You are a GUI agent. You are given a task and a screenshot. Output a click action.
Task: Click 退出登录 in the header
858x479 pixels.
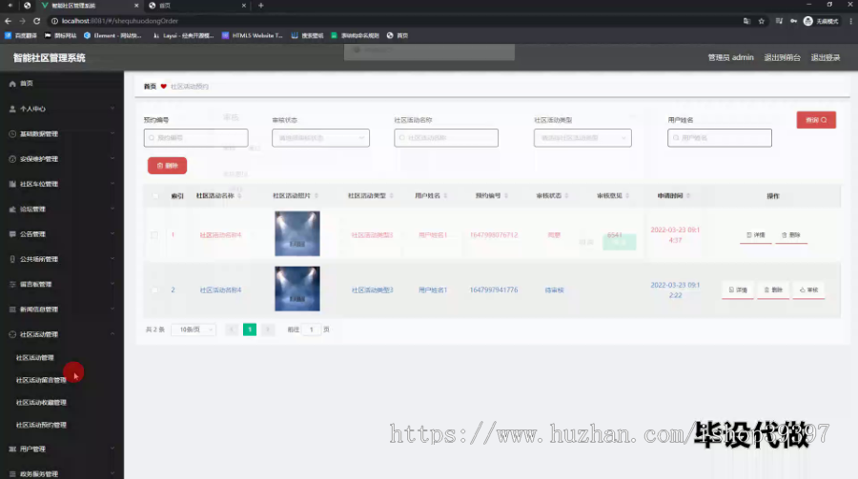click(826, 57)
